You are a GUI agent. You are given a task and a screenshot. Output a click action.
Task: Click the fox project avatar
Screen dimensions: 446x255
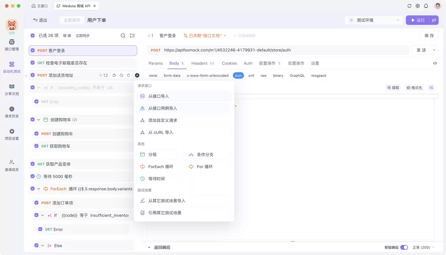point(12,25)
